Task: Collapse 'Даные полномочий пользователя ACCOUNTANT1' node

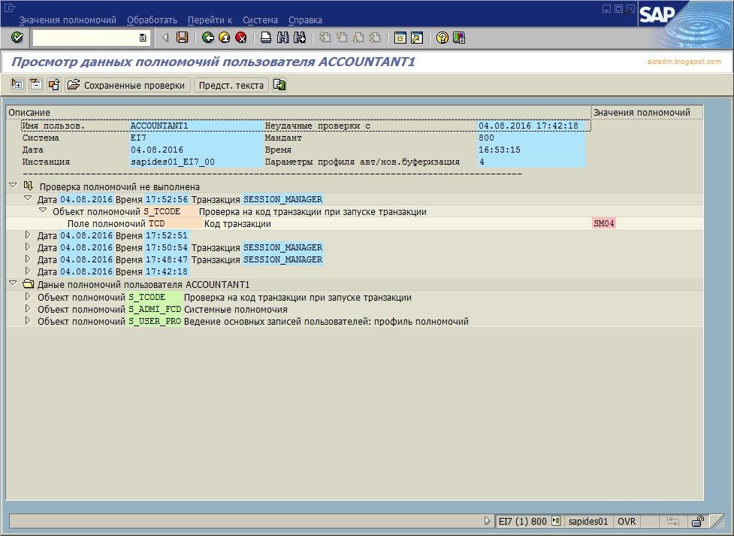Action: coord(13,283)
